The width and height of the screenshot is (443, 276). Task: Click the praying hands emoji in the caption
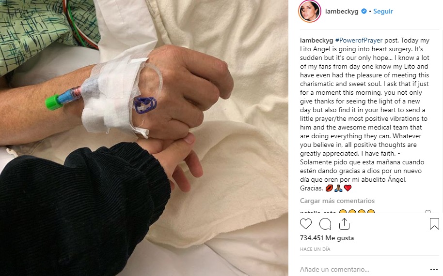tap(338, 188)
